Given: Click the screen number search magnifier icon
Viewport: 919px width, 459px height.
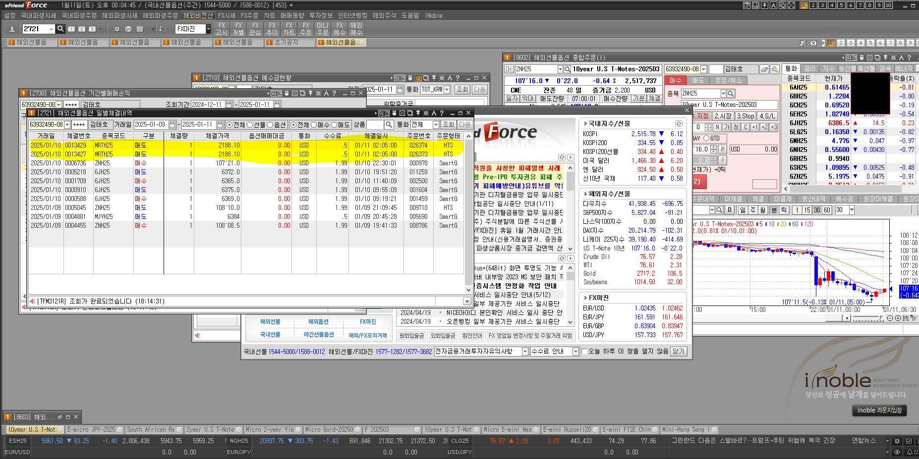Looking at the screenshot, I should (60, 29).
